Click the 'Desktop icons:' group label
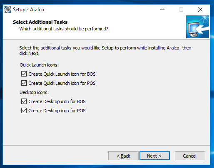Image resolution: width=214 pixels, height=168 pixels. click(x=34, y=92)
